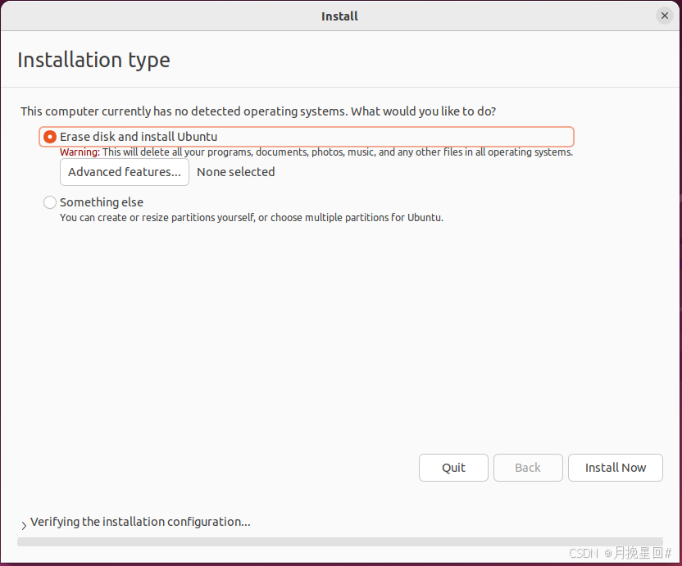Click the Warning deletion notice text

click(316, 152)
